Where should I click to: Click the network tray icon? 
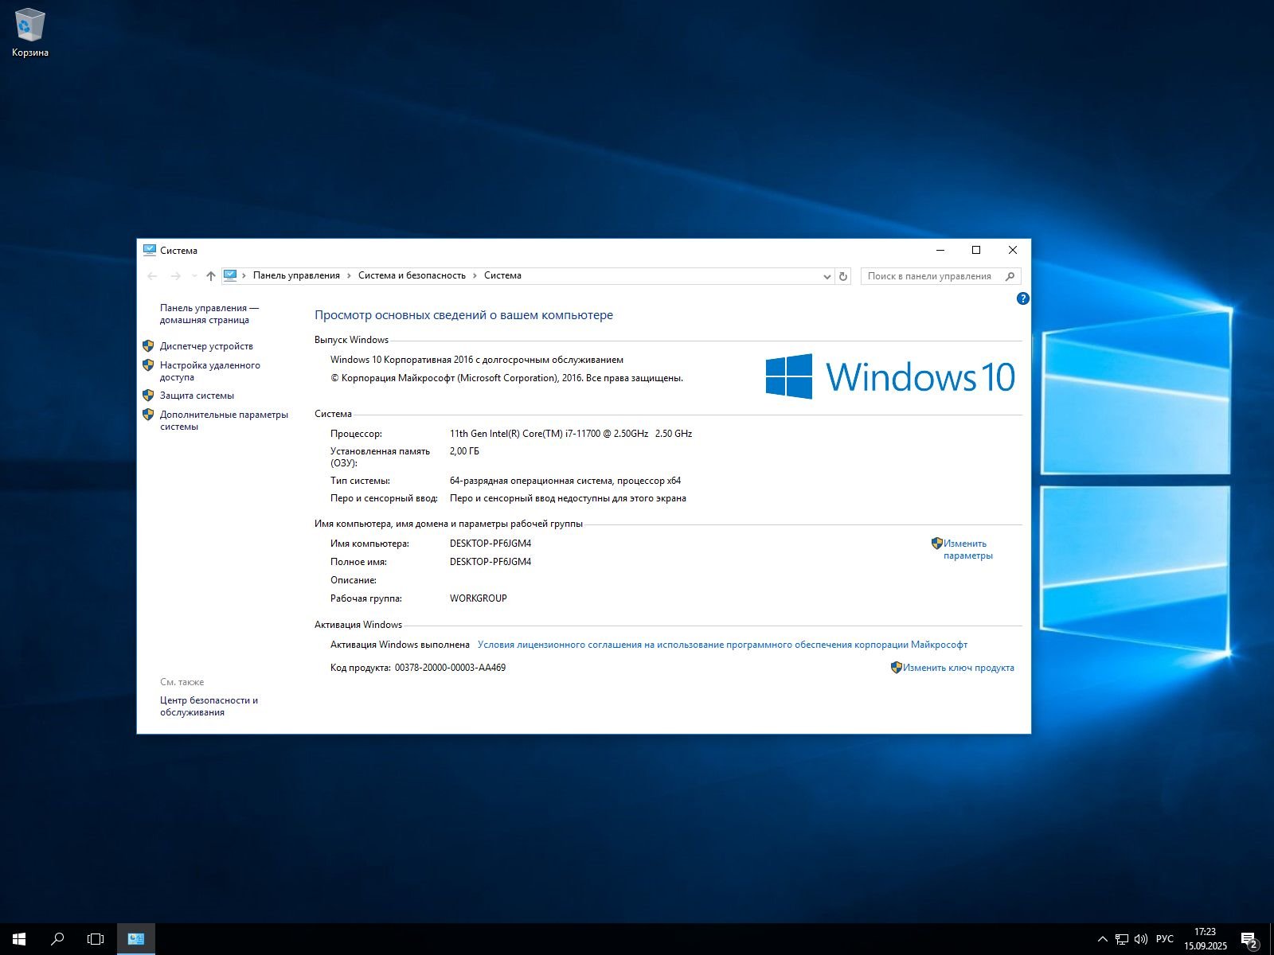click(x=1121, y=939)
